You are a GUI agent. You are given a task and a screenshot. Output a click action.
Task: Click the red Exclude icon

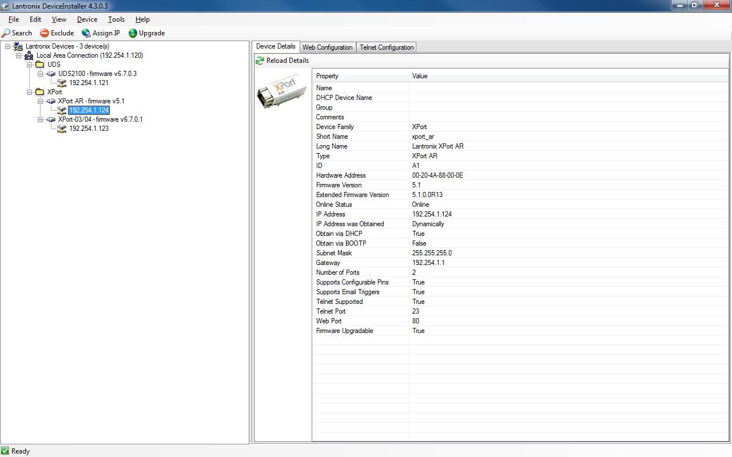(44, 33)
